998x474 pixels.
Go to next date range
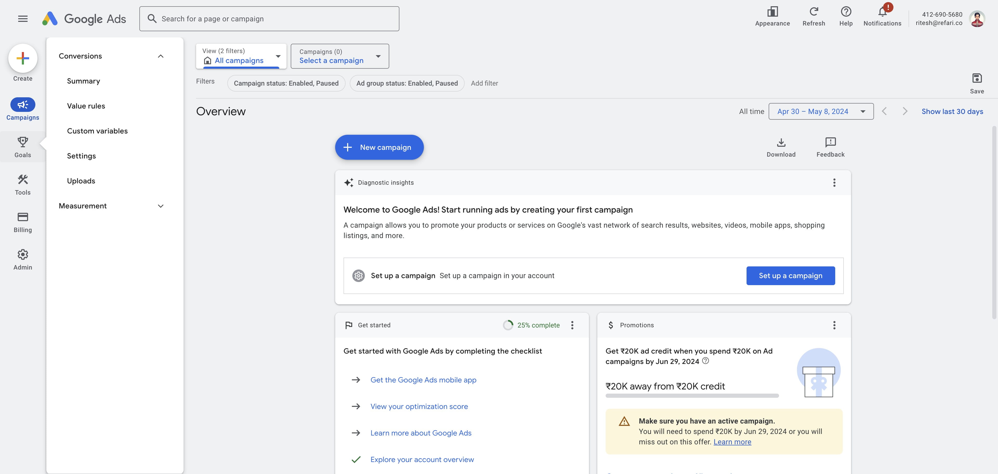tap(905, 112)
